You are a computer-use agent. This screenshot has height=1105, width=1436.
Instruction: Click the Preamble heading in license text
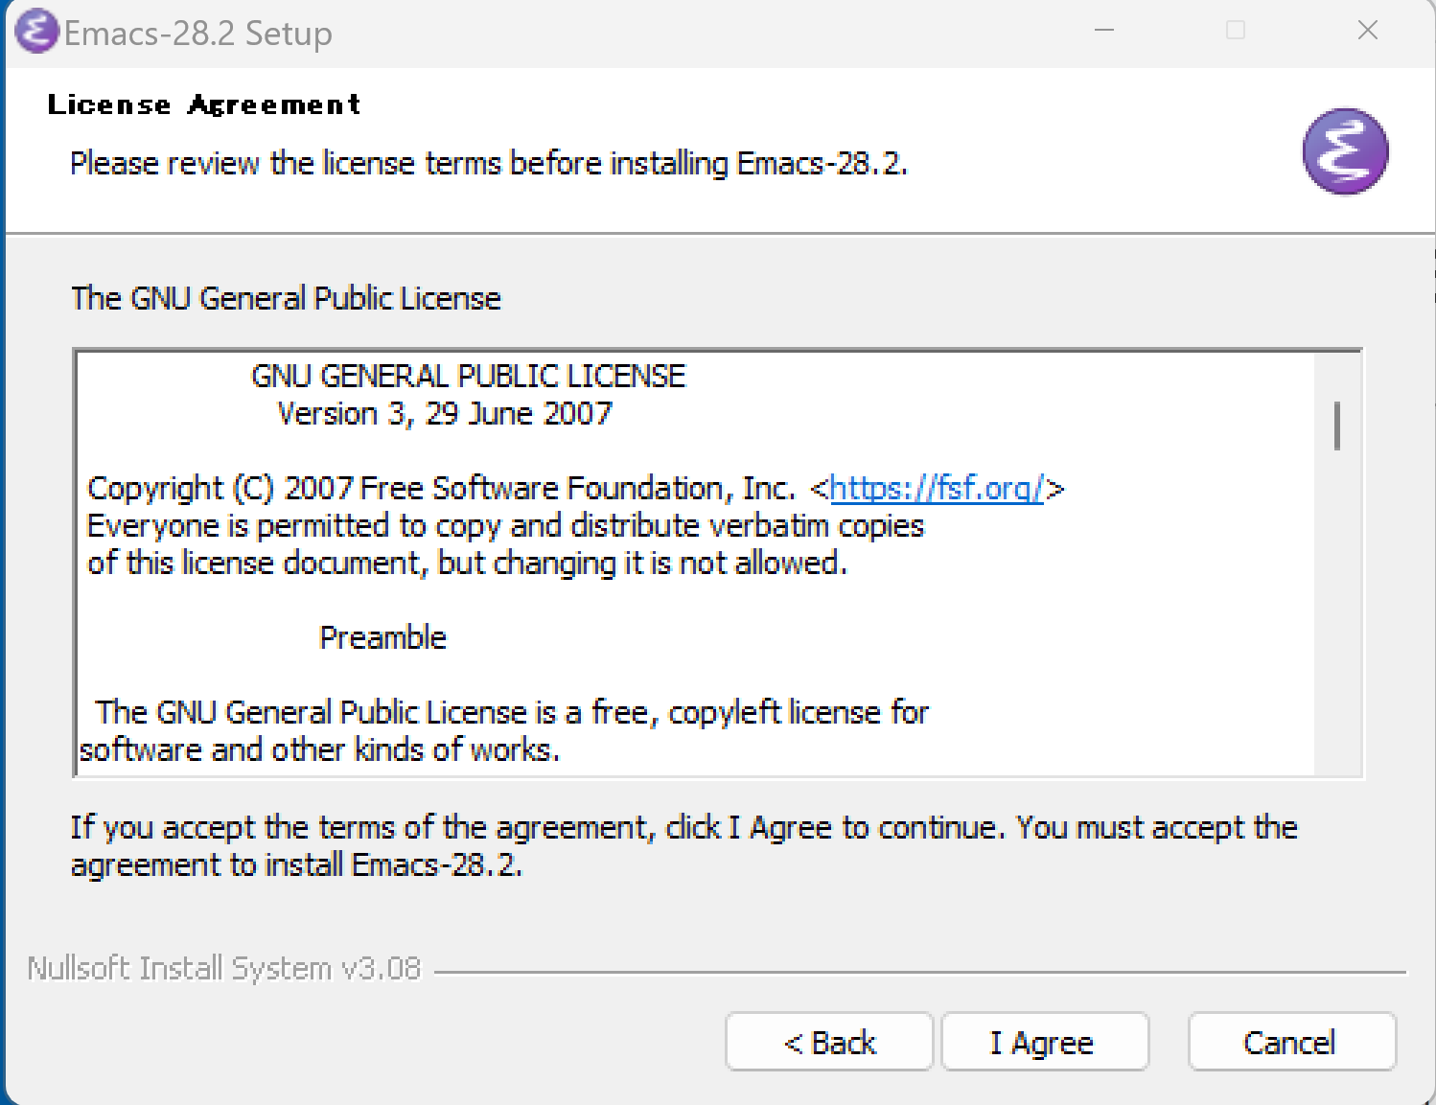click(382, 637)
